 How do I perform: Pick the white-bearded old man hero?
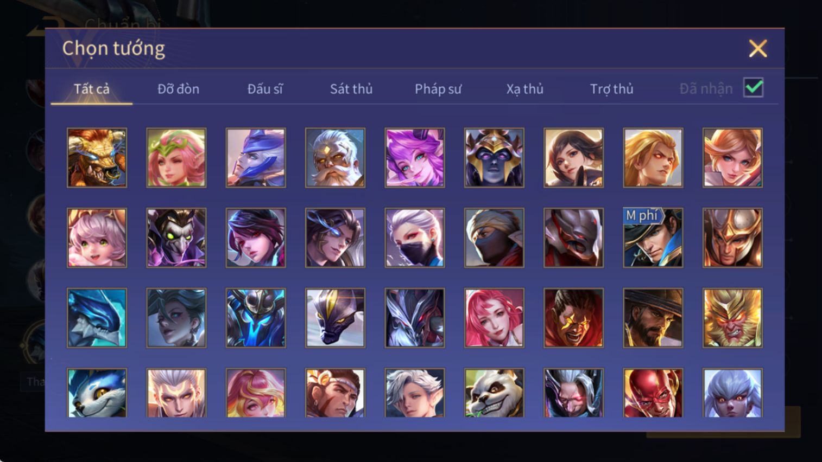click(x=335, y=158)
